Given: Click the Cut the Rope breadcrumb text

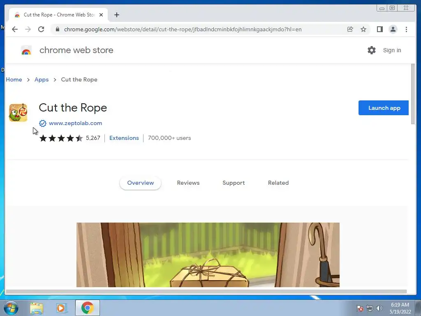Looking at the screenshot, I should (x=79, y=80).
